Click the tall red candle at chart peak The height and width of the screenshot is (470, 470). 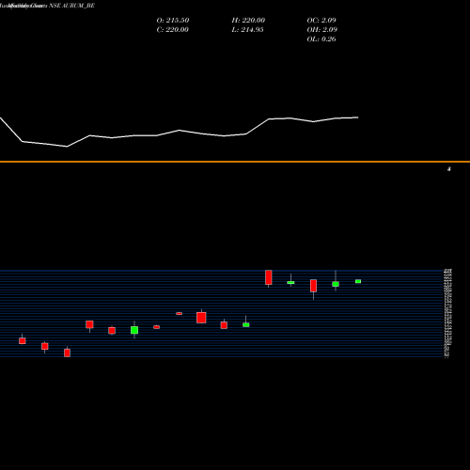pyautogui.click(x=269, y=277)
